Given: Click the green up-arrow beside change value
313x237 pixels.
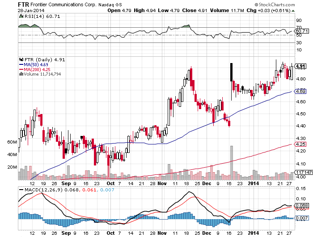Looking at the screenshot, I should [293, 11].
